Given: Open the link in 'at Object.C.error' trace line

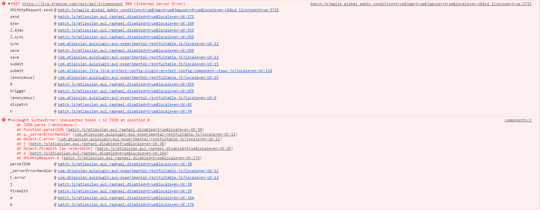Looking at the screenshot, I should click(x=139, y=139).
